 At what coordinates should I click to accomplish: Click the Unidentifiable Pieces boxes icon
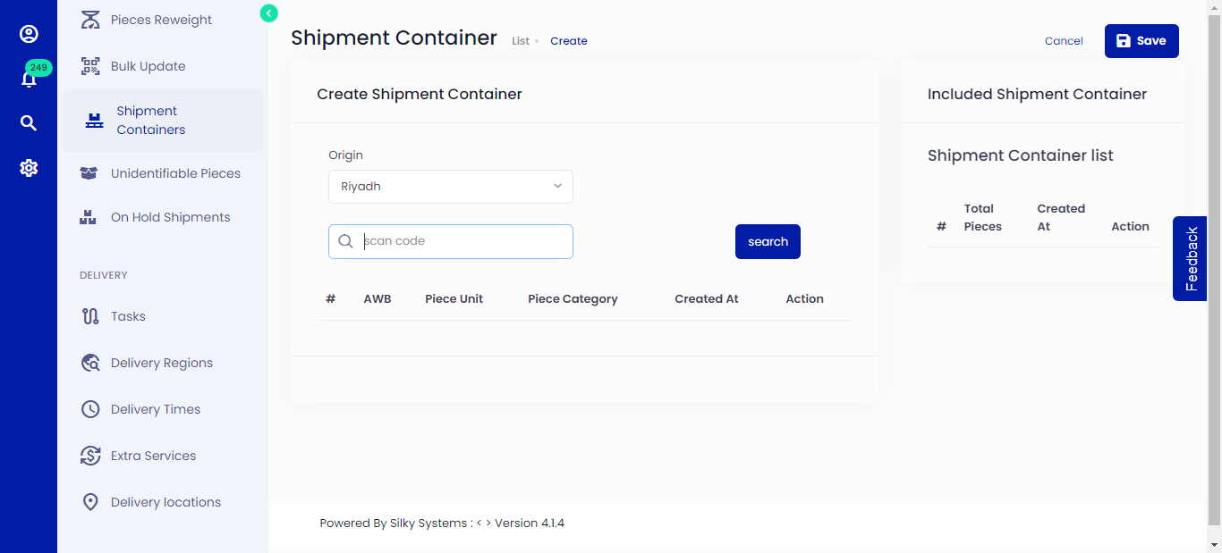coord(89,172)
